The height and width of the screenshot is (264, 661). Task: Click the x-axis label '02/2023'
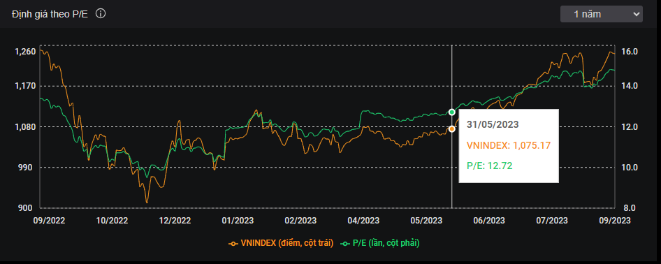pos(300,221)
